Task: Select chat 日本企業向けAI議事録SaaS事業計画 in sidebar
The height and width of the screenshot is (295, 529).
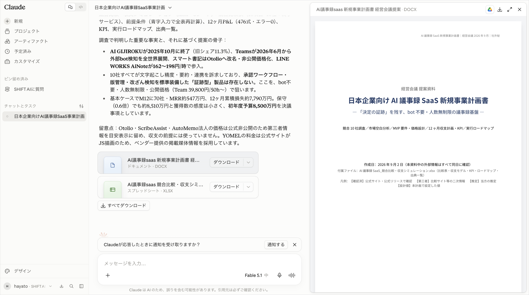Action: point(44,116)
